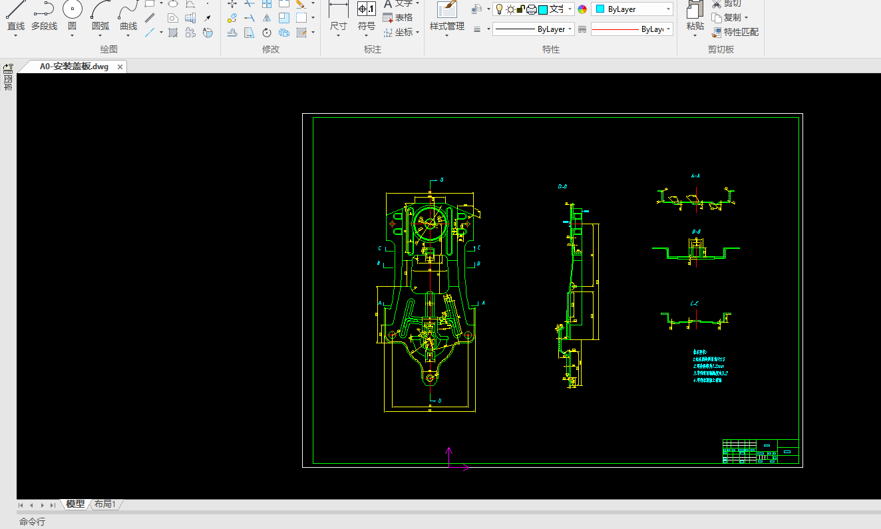881x529 pixels.
Task: Click the 尺寸 dimension tool
Action: point(338,15)
